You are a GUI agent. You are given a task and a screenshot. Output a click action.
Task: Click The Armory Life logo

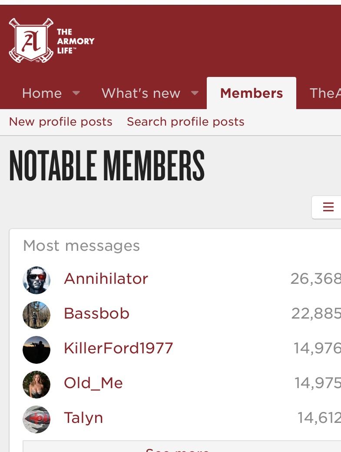click(x=51, y=41)
